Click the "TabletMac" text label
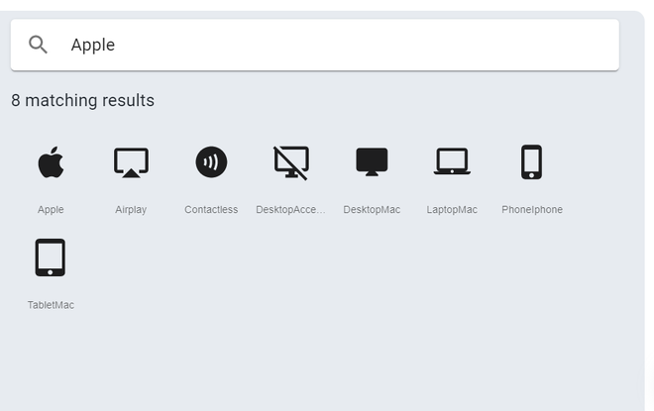 point(51,305)
